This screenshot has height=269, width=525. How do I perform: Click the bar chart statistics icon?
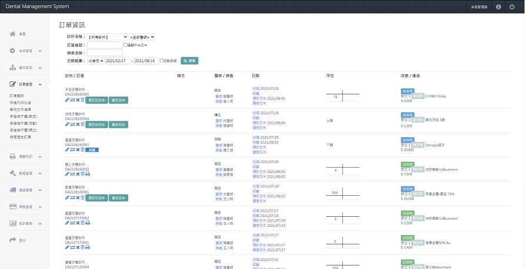tap(13, 223)
